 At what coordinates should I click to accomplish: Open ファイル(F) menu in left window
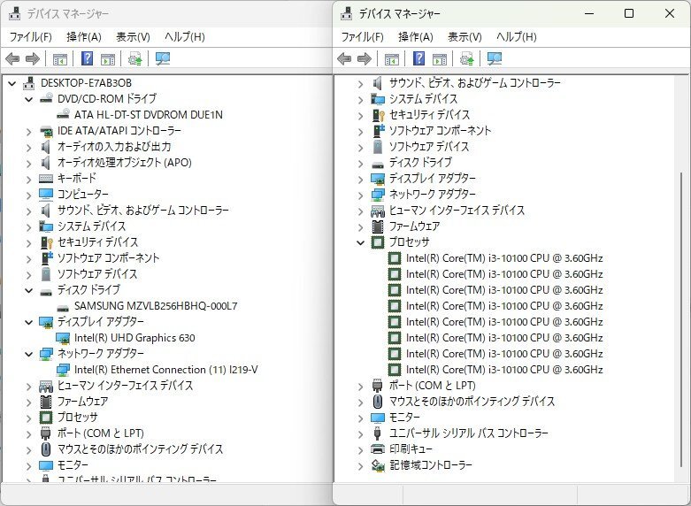[30, 36]
